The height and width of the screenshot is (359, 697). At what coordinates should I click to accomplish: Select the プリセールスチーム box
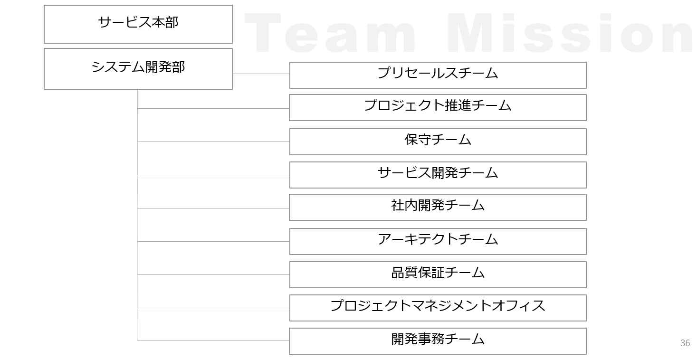click(438, 75)
